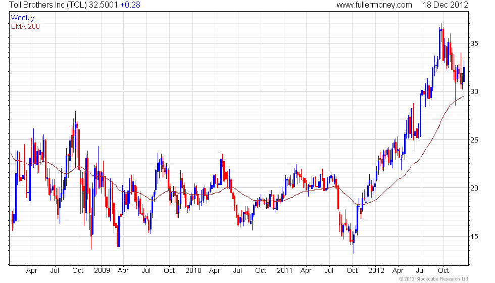Click the +0.28 price change value
The height and width of the screenshot is (283, 495).
(x=130, y=5)
